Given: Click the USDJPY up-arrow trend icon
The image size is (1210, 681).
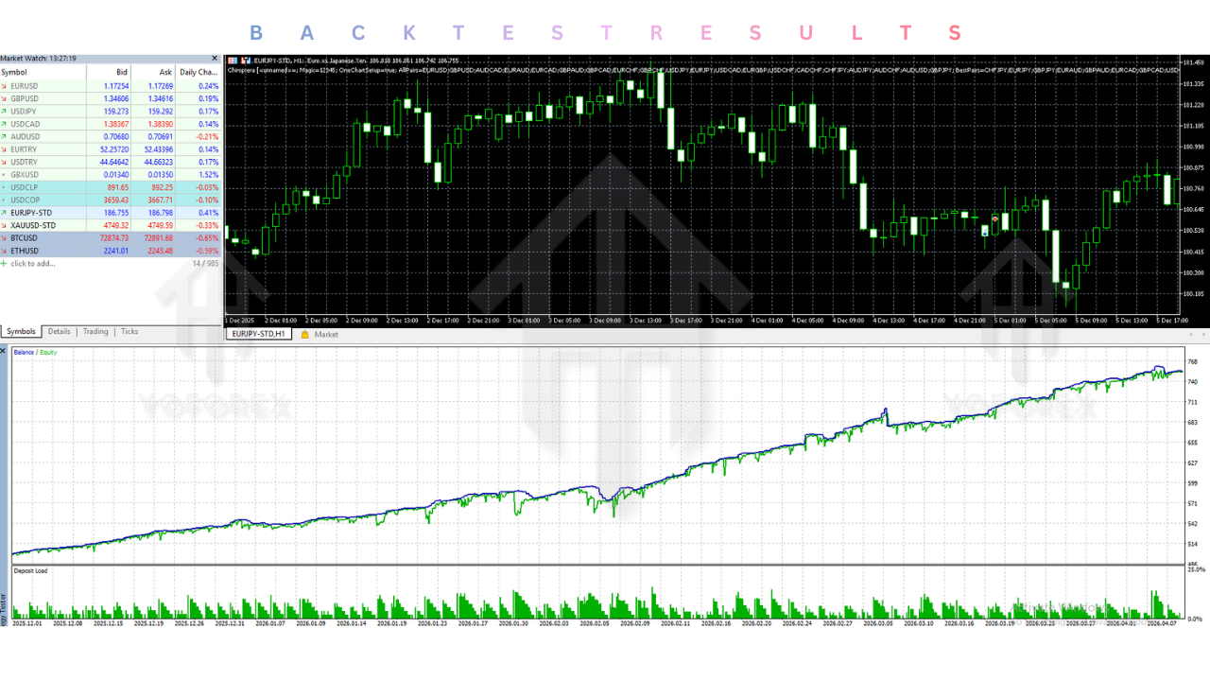Looking at the screenshot, I should [x=5, y=111].
